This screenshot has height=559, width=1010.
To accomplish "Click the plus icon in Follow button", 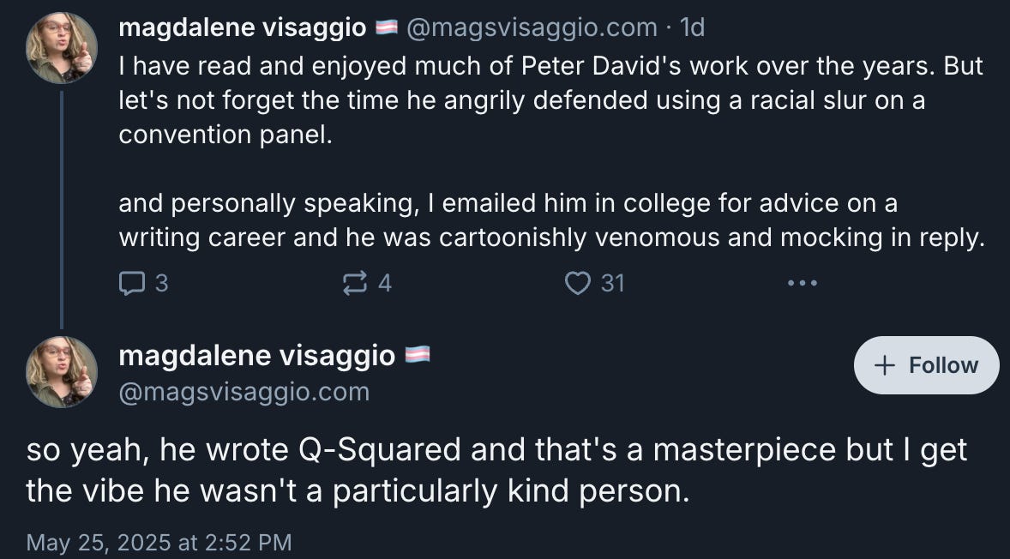I will click(885, 365).
